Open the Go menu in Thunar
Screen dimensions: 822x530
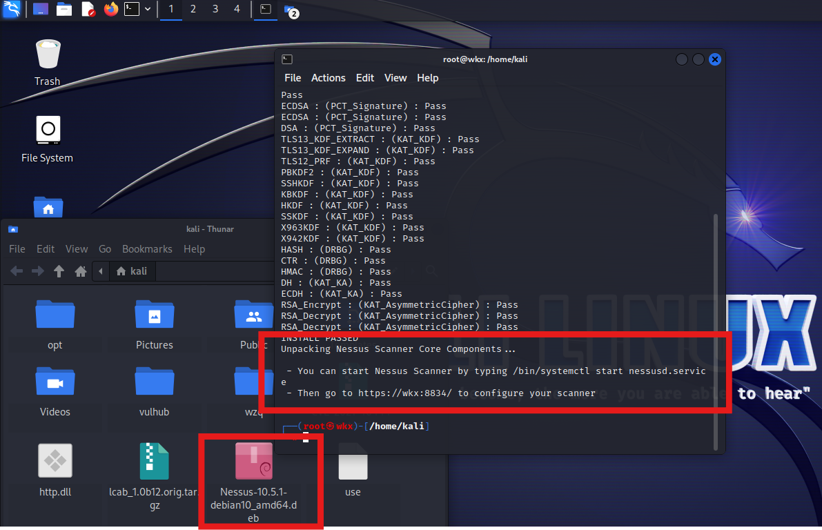coord(105,249)
